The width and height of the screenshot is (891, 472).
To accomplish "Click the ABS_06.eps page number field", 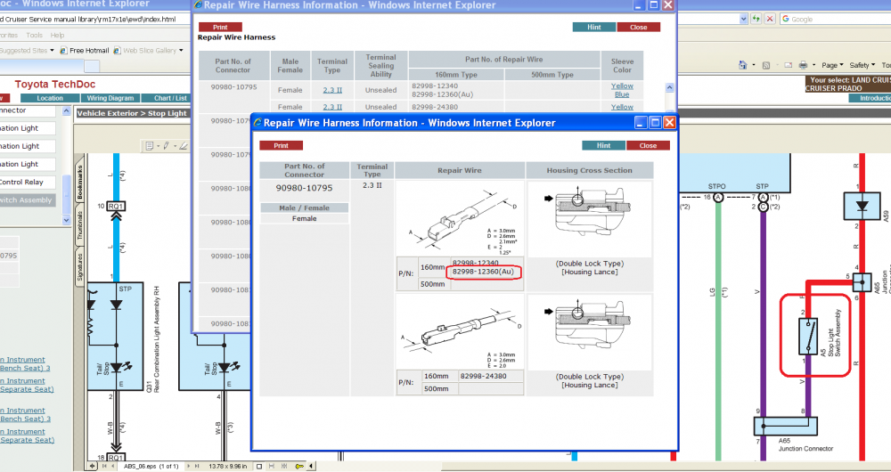I will point(151,467).
